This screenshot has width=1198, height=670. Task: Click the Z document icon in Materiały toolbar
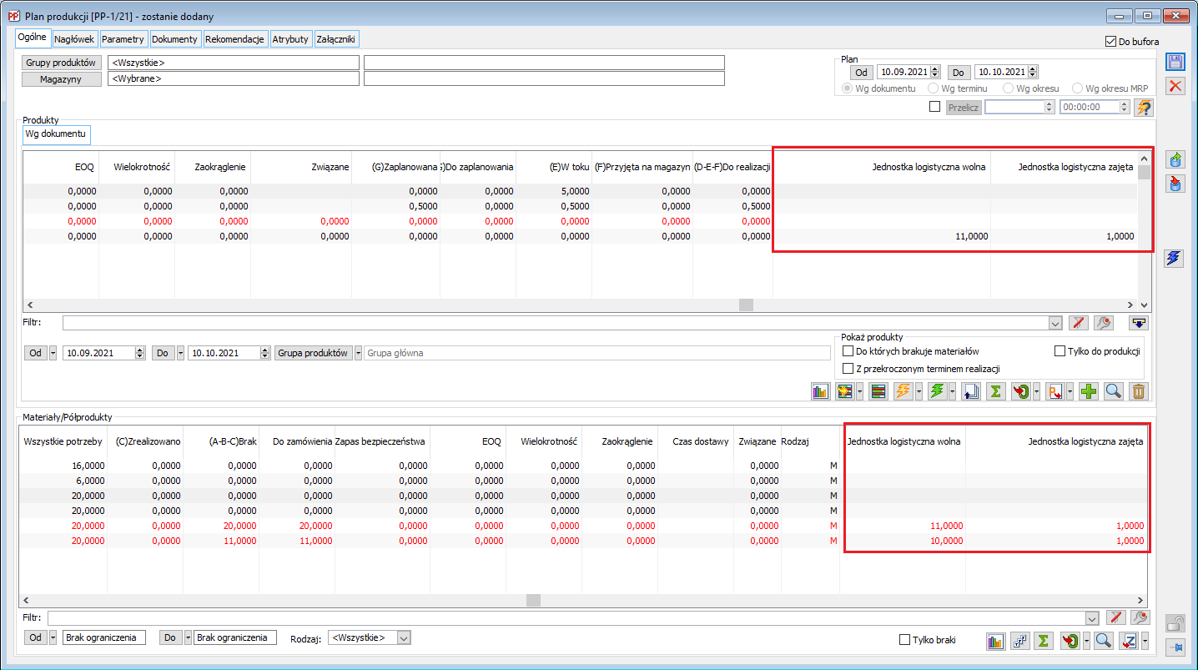coord(1129,641)
